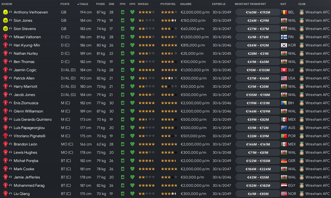Sort players by the SALAIRE column

tap(186, 4)
